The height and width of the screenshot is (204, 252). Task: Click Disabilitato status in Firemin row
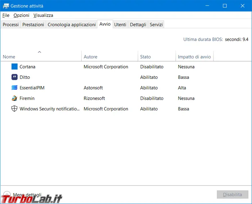coord(152,98)
